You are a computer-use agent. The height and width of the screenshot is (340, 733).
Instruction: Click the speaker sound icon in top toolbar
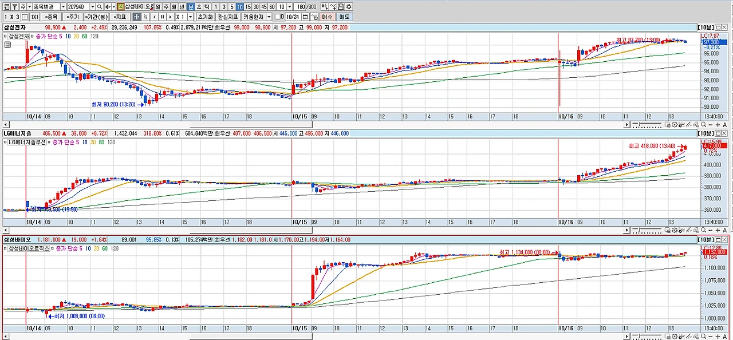coord(107,6)
